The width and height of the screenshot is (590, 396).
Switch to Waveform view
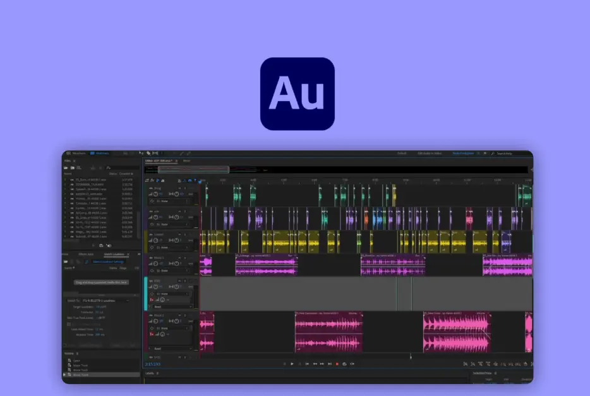[x=78, y=153]
